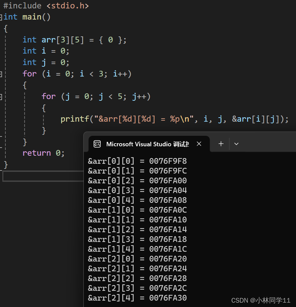
Task: Click output line &arr[1][1] = 0076FA10
Action: coord(137,220)
